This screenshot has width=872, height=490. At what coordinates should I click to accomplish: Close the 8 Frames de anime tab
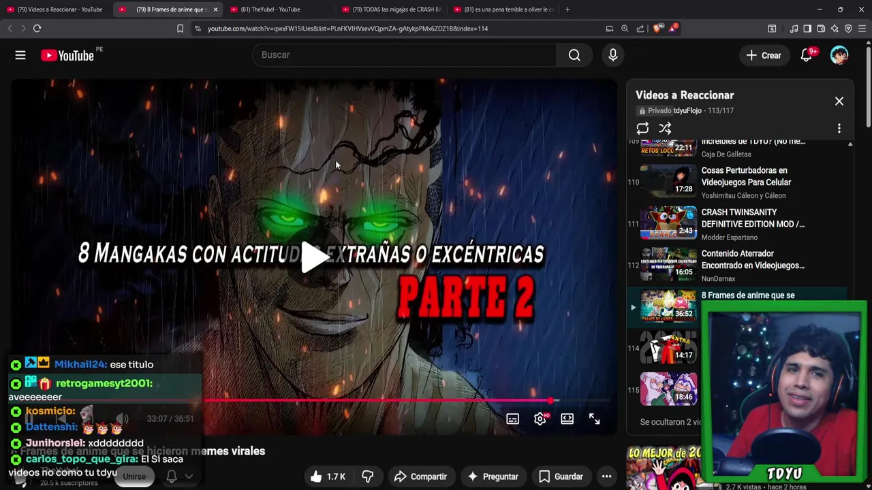coord(215,10)
